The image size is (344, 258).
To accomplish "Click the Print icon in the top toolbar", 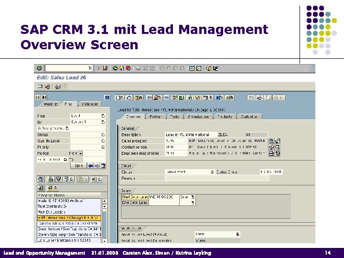I will [138, 68].
